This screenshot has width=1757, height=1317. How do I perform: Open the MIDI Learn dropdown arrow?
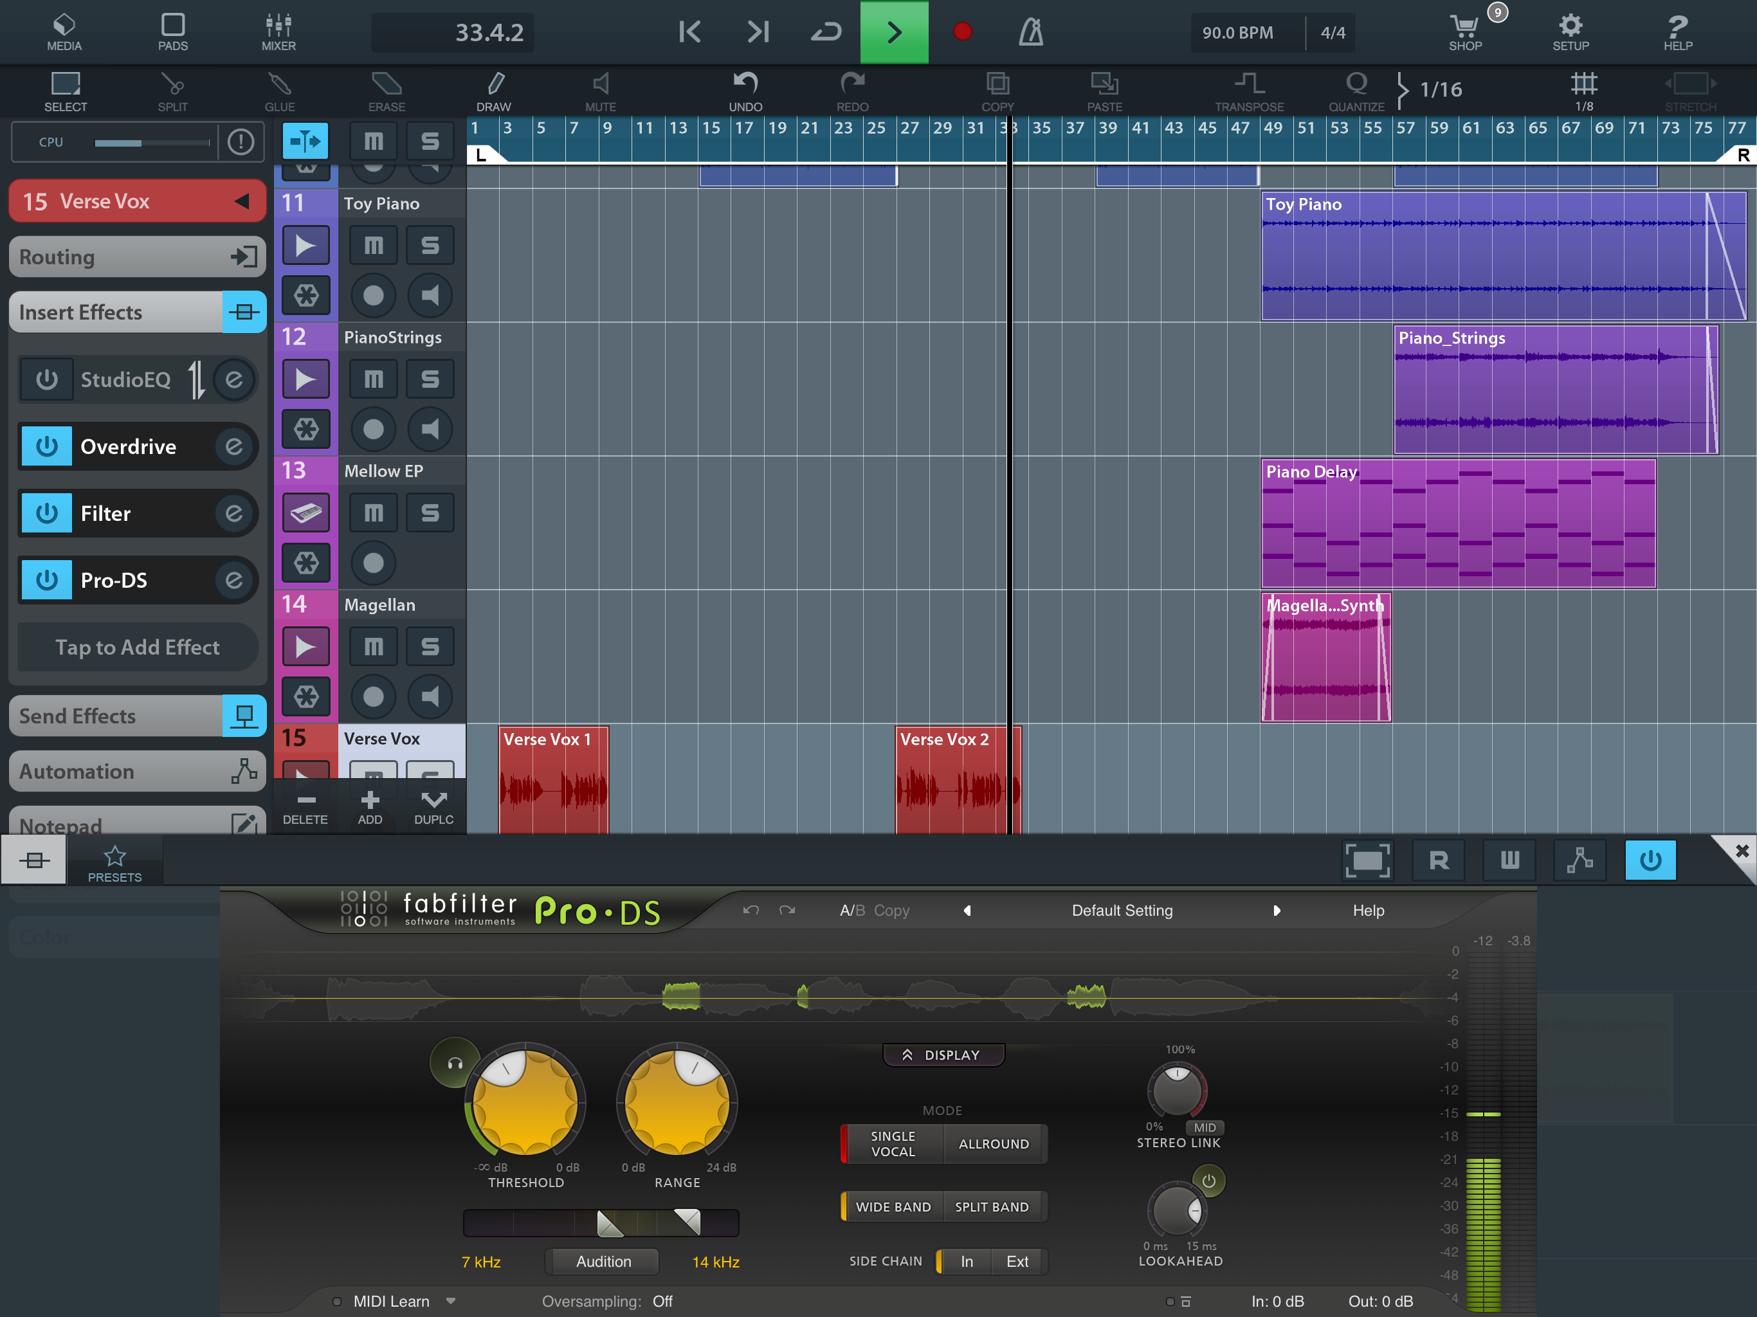point(450,1301)
